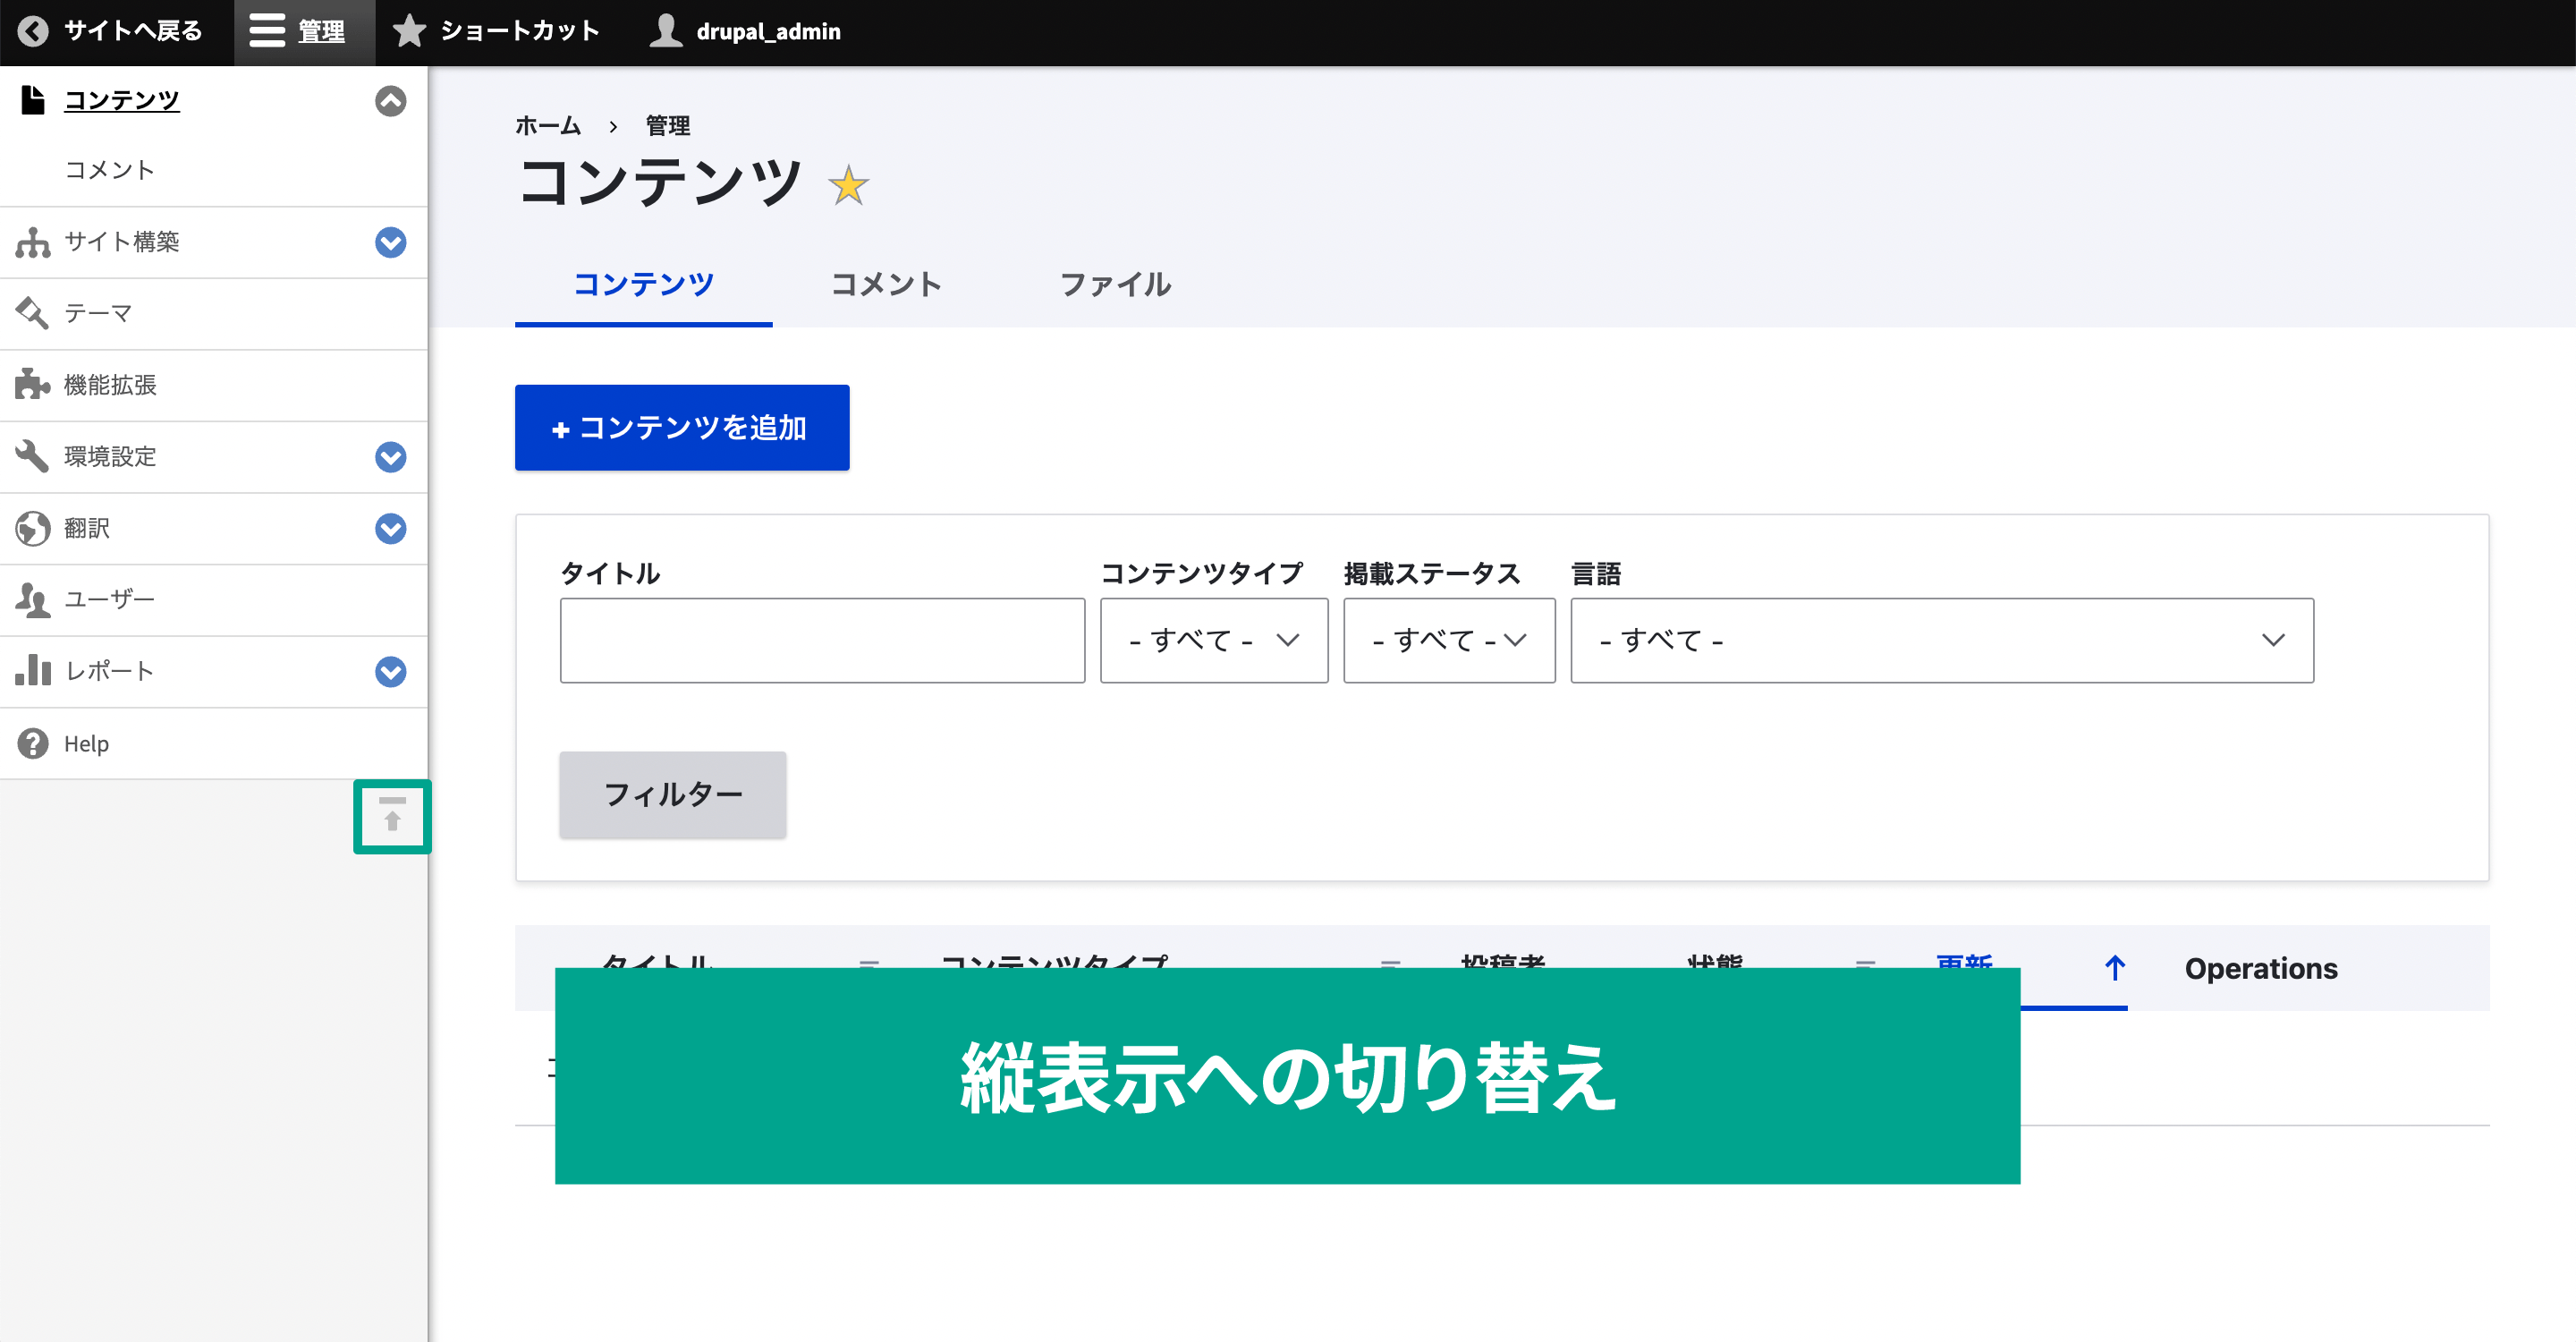Image resolution: width=2576 pixels, height=1342 pixels.
Task: Open the コメント sidebar sub-item
Action: pyautogui.click(x=110, y=170)
